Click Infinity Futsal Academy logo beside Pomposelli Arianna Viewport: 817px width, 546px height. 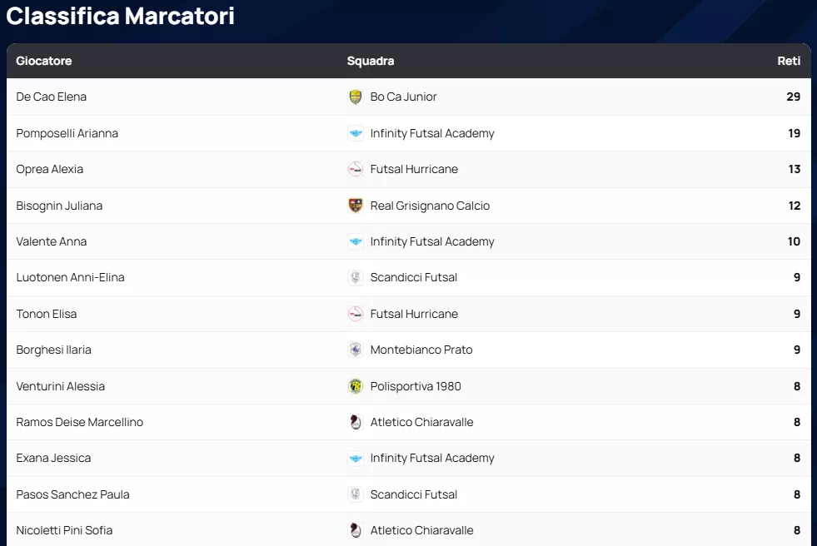coord(356,133)
